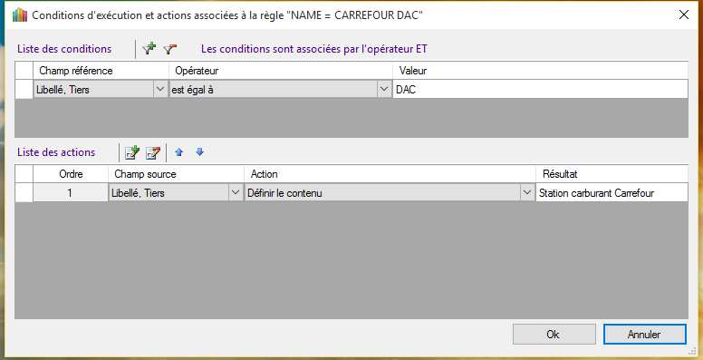Image resolution: width=703 pixels, height=360 pixels.
Task: Click the 'Libellé, Tiers' value in the action row
Action: pos(138,193)
